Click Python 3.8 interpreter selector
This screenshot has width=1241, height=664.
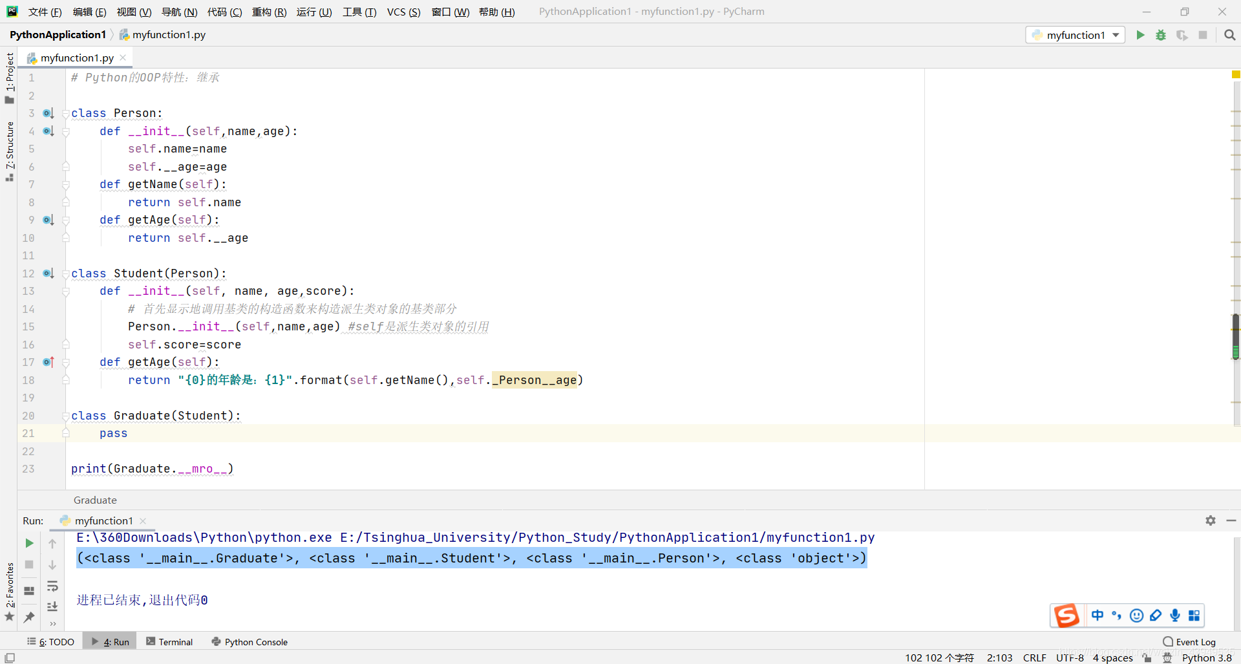[1207, 658]
